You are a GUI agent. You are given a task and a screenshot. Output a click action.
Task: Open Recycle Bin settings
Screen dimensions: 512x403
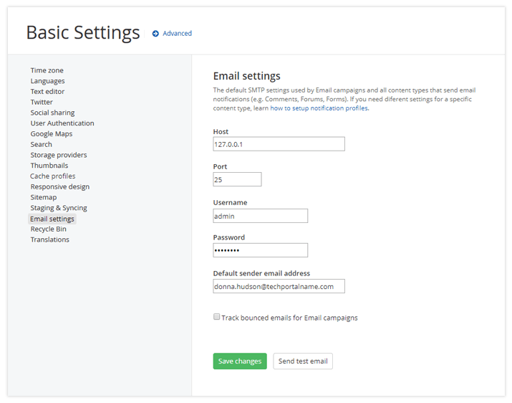click(48, 229)
